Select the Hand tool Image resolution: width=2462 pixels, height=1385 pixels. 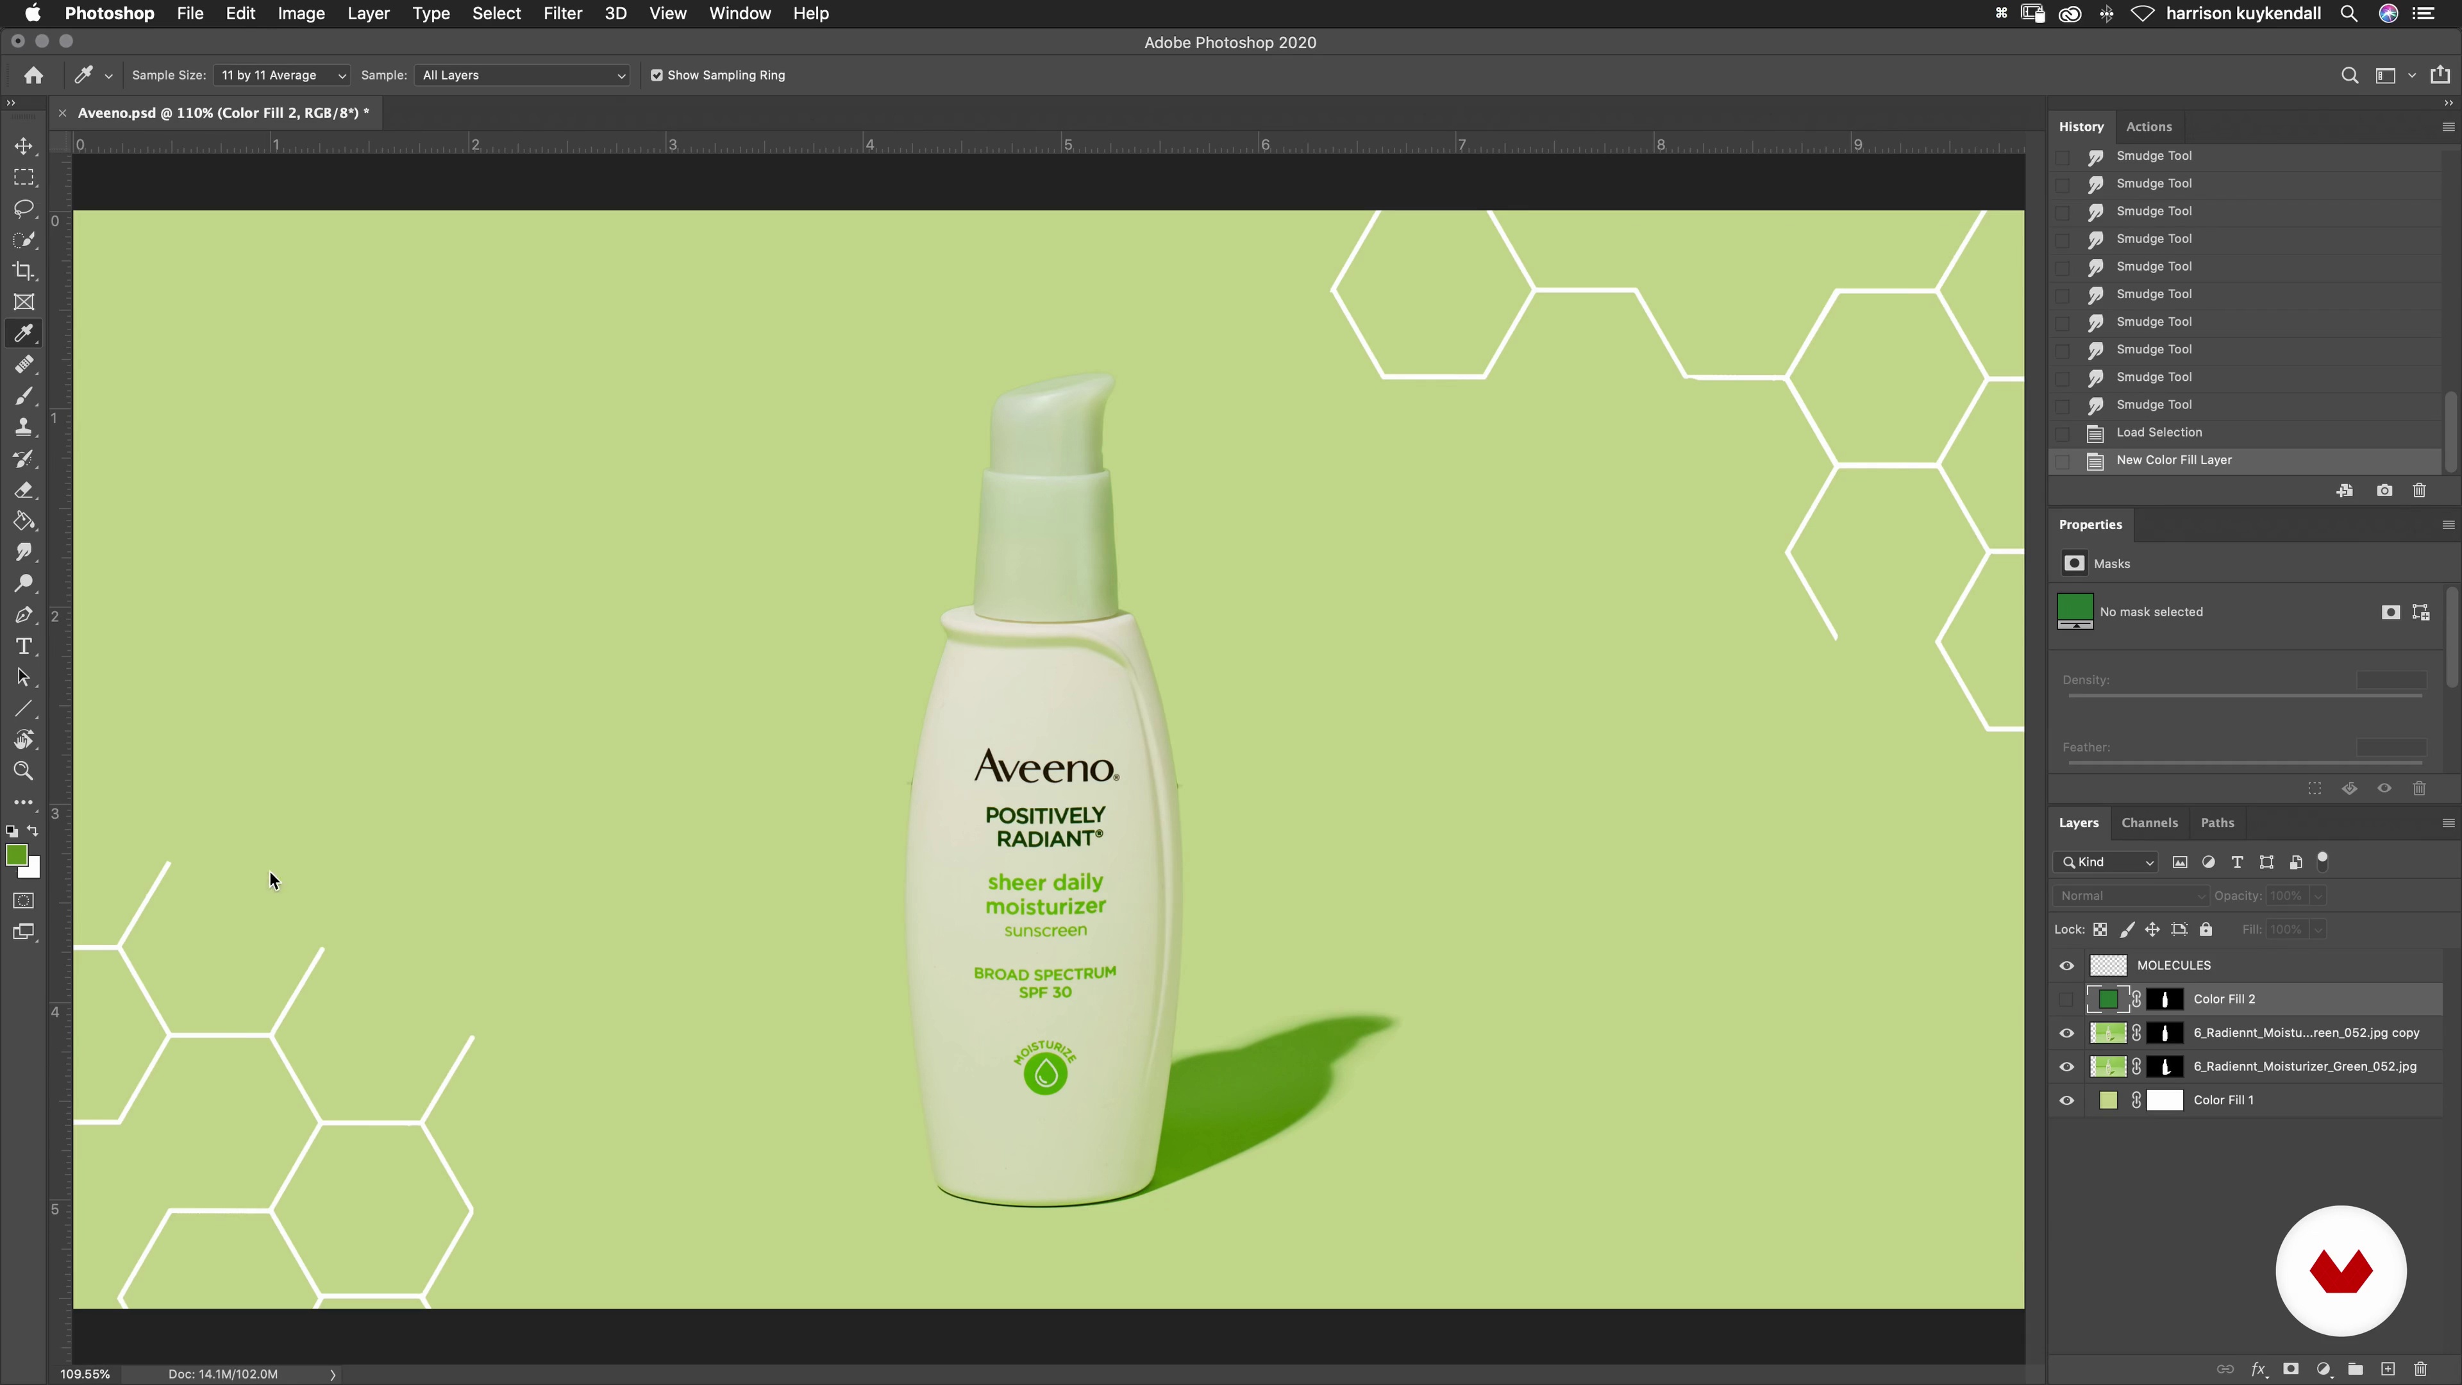click(x=24, y=741)
